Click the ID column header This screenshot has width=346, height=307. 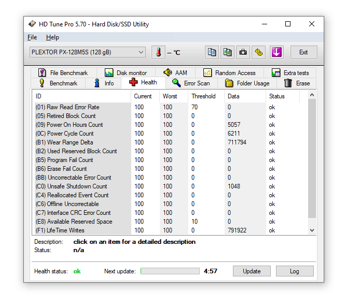82,96
